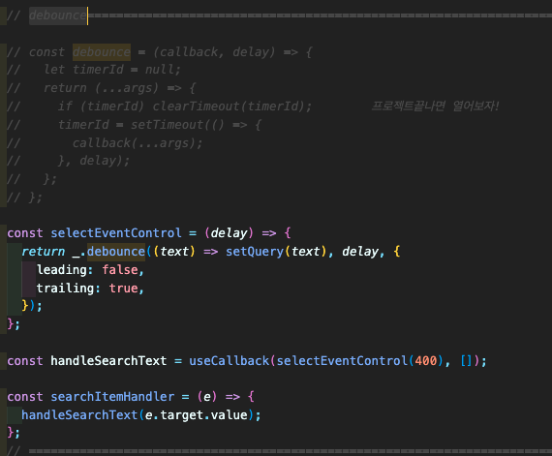Click the 'trailing' property name
552x456 pixels.
tap(65, 289)
